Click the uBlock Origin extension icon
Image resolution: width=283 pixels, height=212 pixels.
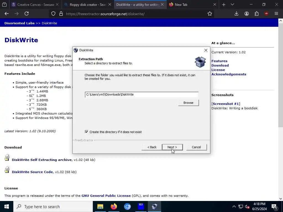pos(266,14)
